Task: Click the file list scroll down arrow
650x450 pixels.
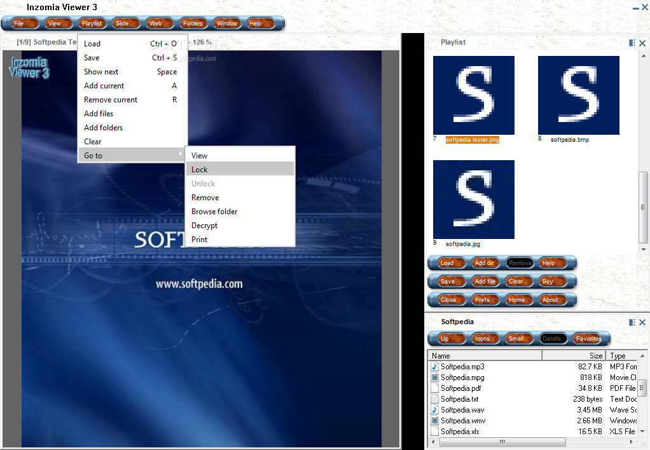Action: click(x=642, y=432)
